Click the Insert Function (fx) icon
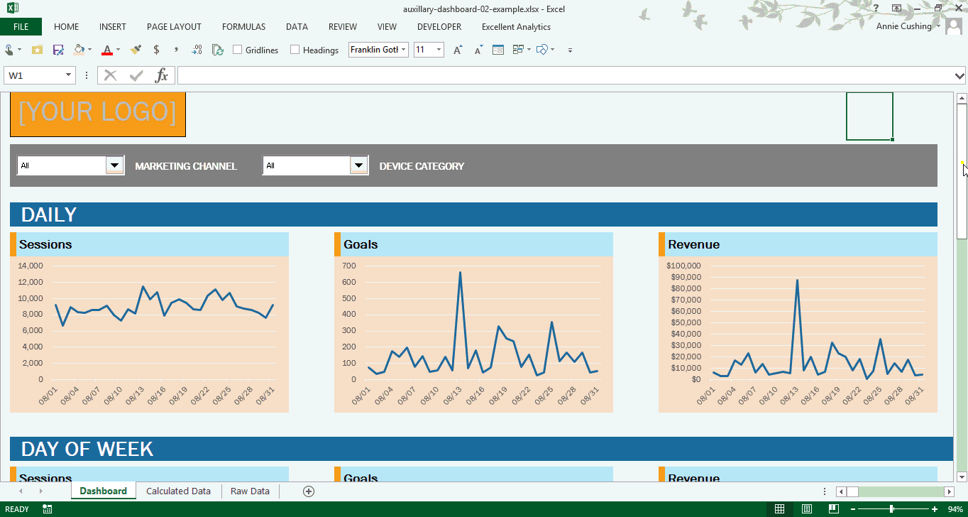Screen dimensions: 968x517 (163, 75)
